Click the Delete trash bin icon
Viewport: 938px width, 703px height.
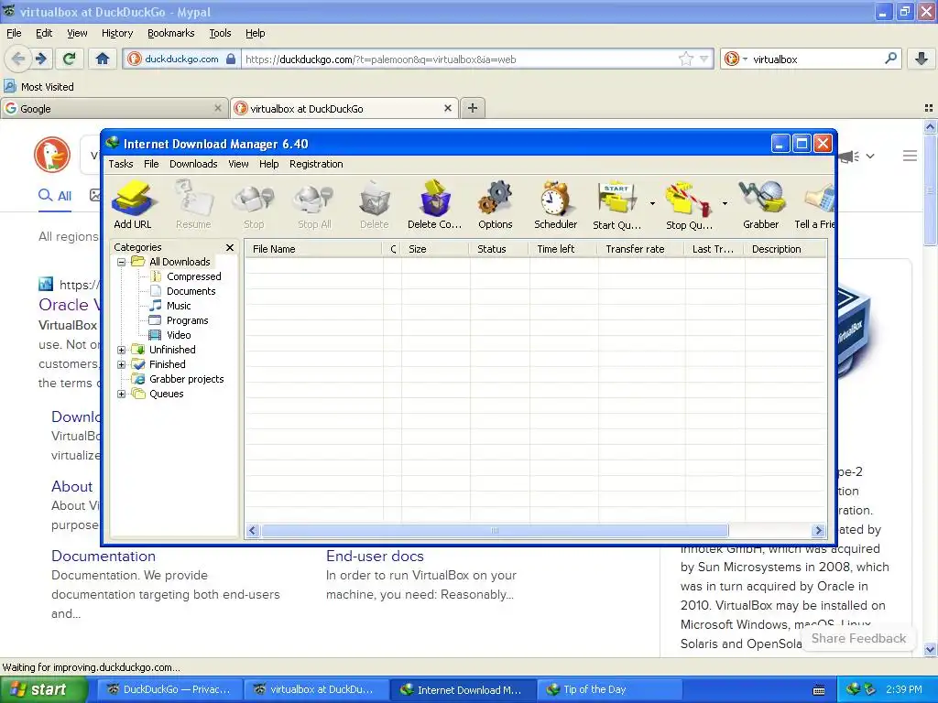click(375, 204)
